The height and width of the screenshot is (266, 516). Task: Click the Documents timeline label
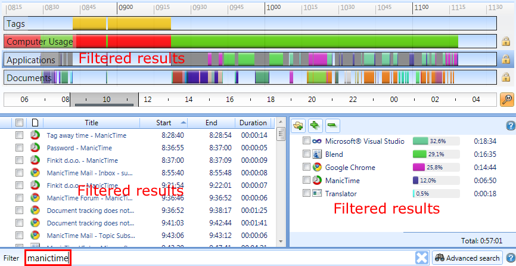tap(29, 78)
